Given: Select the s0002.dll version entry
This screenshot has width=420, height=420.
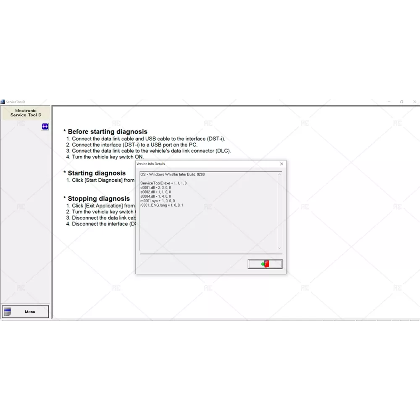Looking at the screenshot, I should coord(155,192).
